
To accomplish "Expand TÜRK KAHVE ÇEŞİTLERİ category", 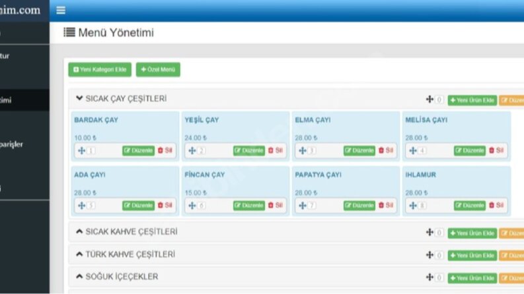I will point(79,254).
